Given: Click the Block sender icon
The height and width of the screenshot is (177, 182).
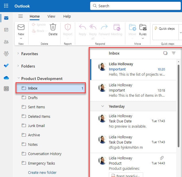Looking at the screenshot, I should click(x=33, y=31).
